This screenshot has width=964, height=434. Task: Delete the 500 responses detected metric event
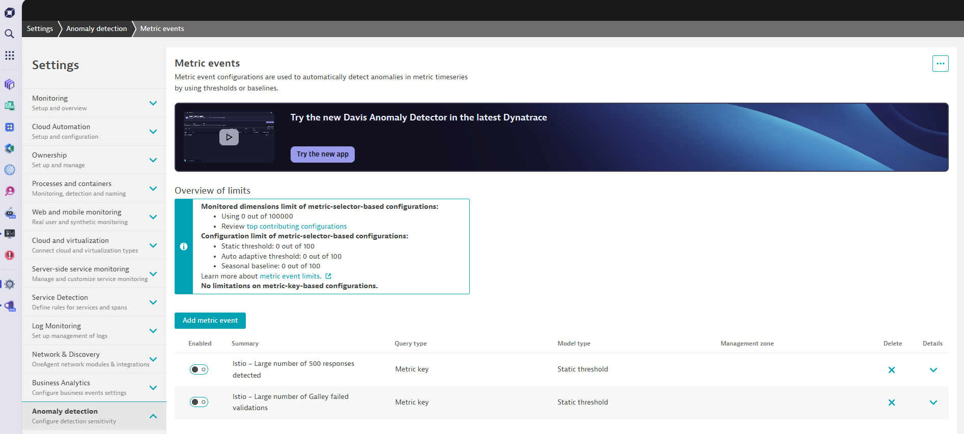click(x=891, y=370)
